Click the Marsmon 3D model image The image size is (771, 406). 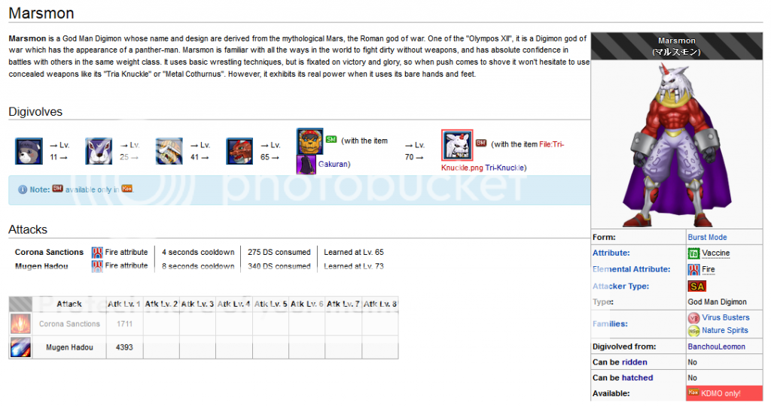tap(677, 145)
